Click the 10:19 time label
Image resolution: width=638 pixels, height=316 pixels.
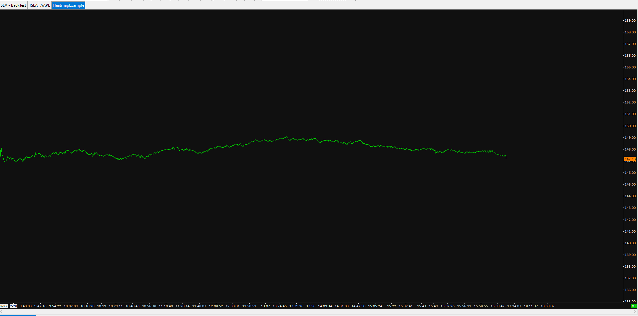(102, 306)
